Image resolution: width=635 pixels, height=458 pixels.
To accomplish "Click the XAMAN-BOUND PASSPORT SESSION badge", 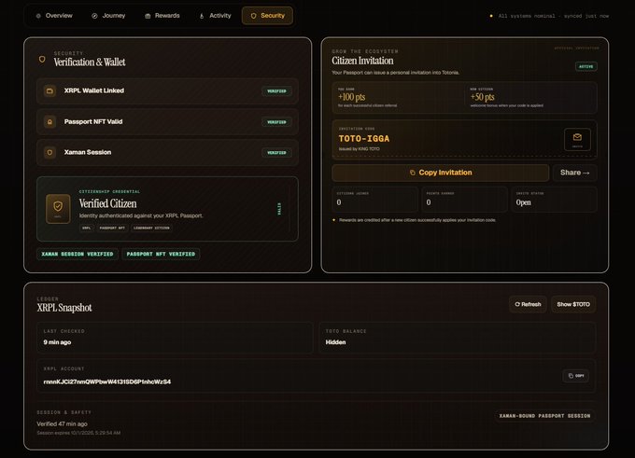I will tap(544, 416).
